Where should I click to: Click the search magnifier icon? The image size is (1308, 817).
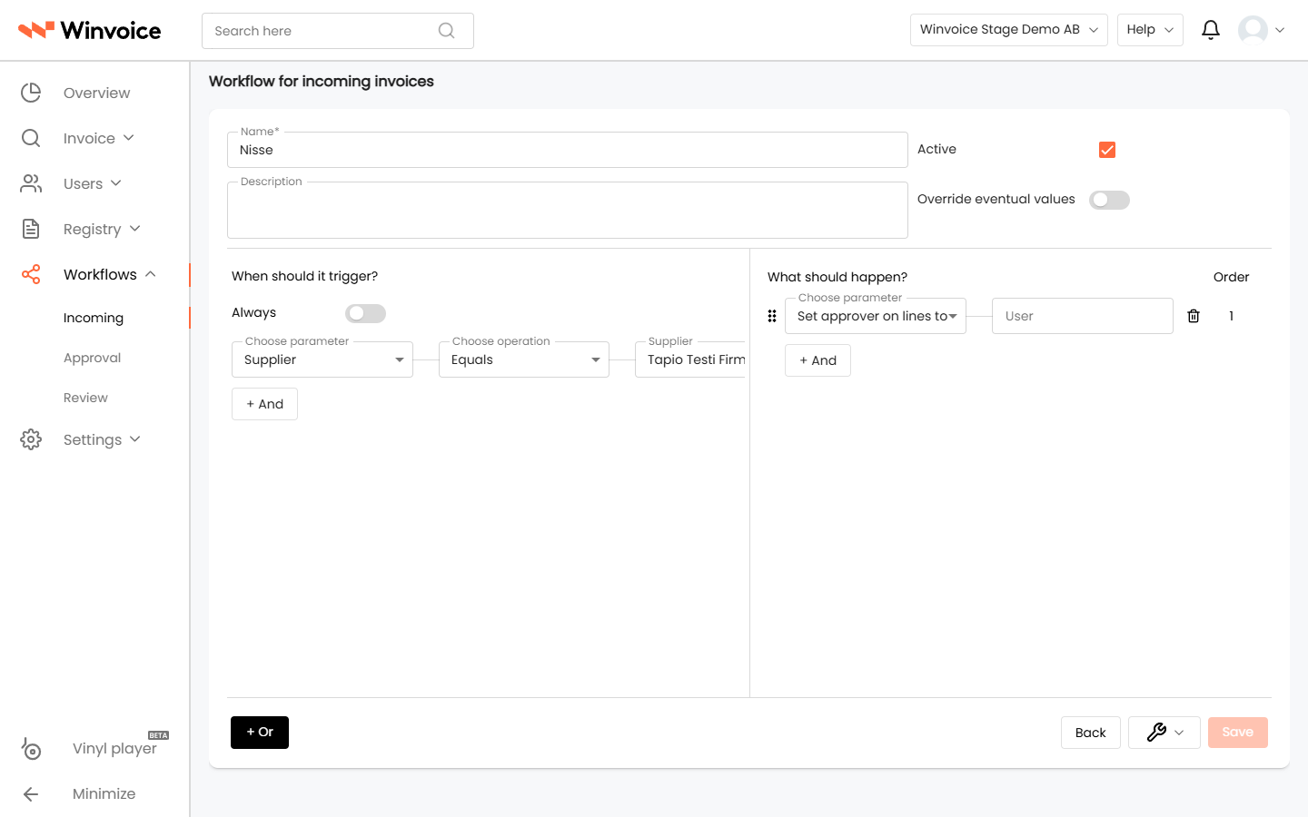(446, 31)
